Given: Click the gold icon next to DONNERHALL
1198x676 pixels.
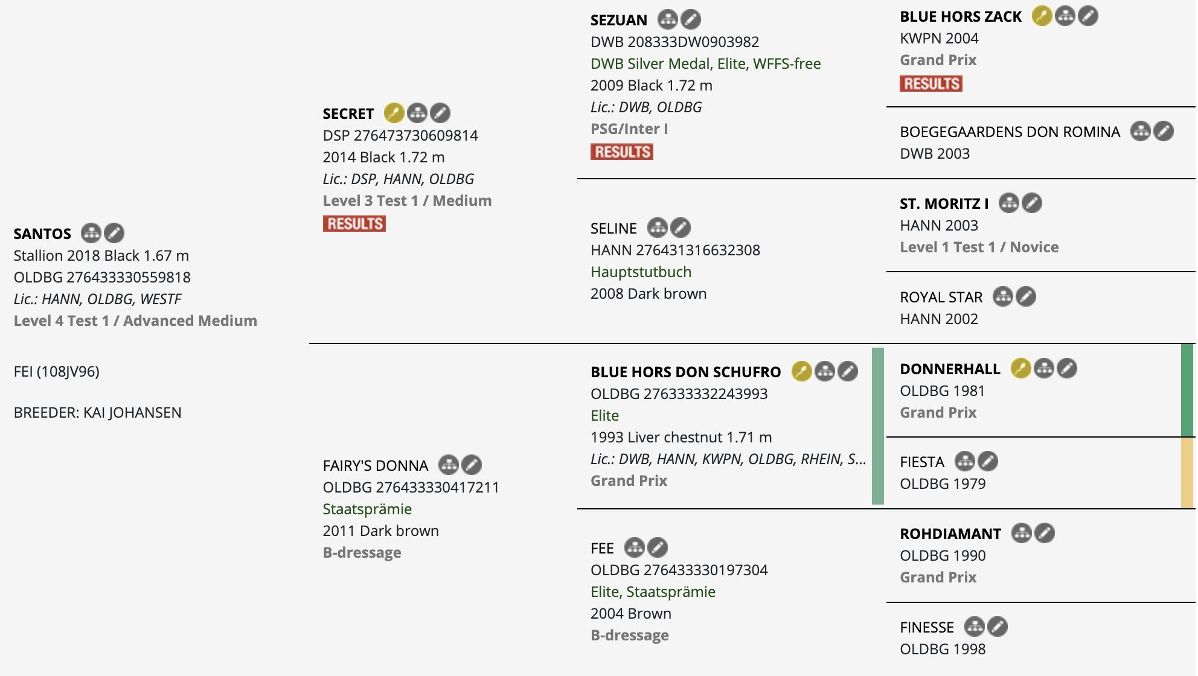Looking at the screenshot, I should point(1021,368).
